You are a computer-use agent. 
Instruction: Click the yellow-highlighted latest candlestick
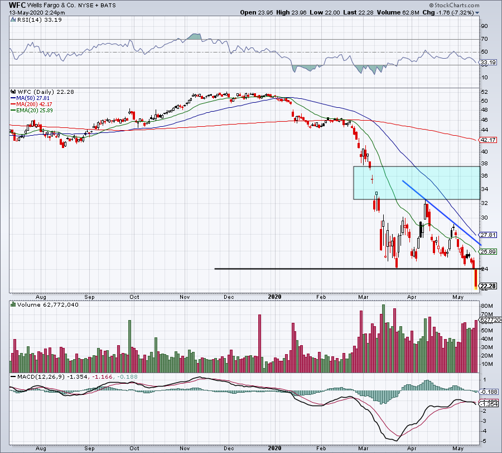click(476, 279)
